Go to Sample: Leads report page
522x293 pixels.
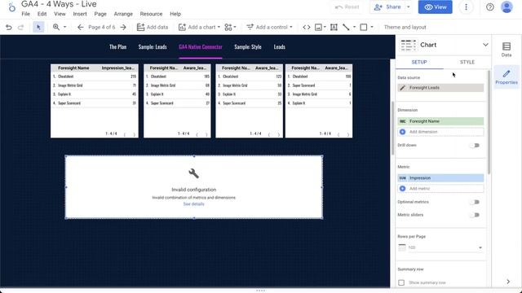(x=153, y=47)
